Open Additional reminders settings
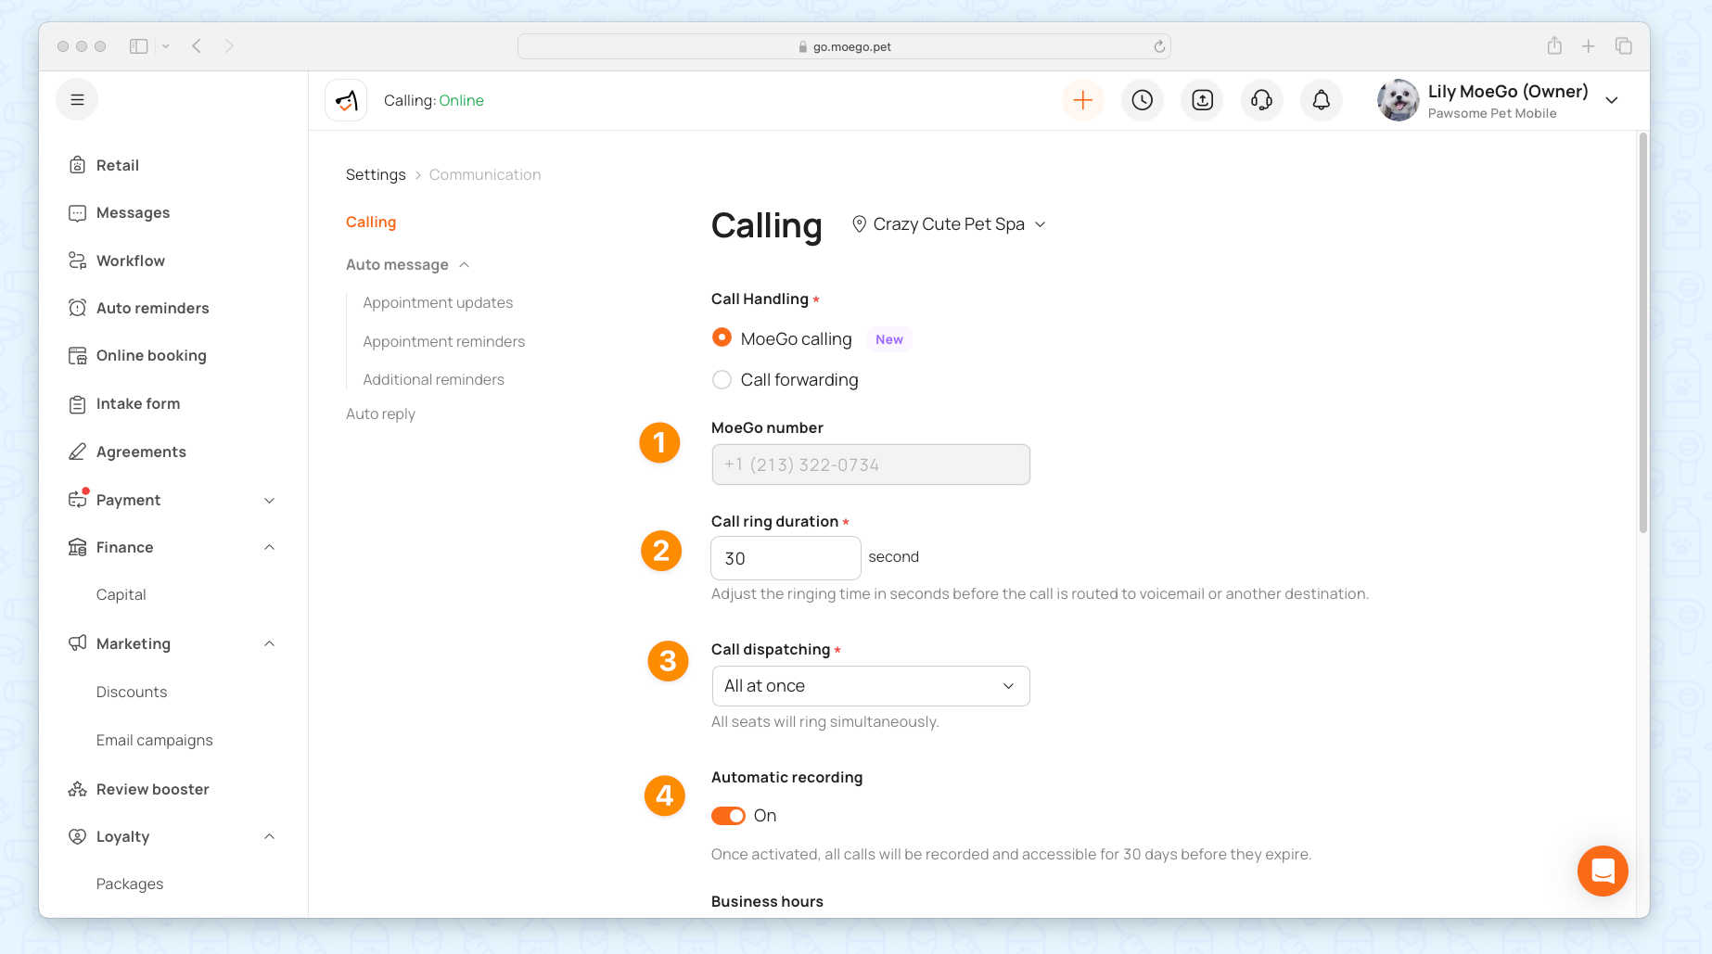This screenshot has width=1712, height=954. 434,380
